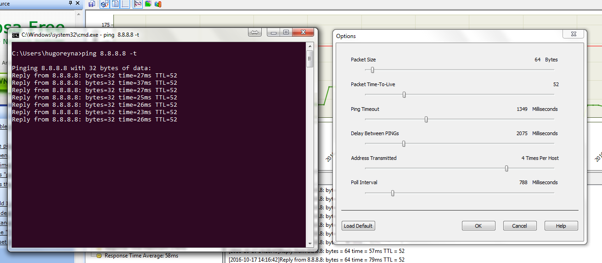Toggle the grid lines toolbar icon
The width and height of the screenshot is (602, 263).
click(125, 4)
